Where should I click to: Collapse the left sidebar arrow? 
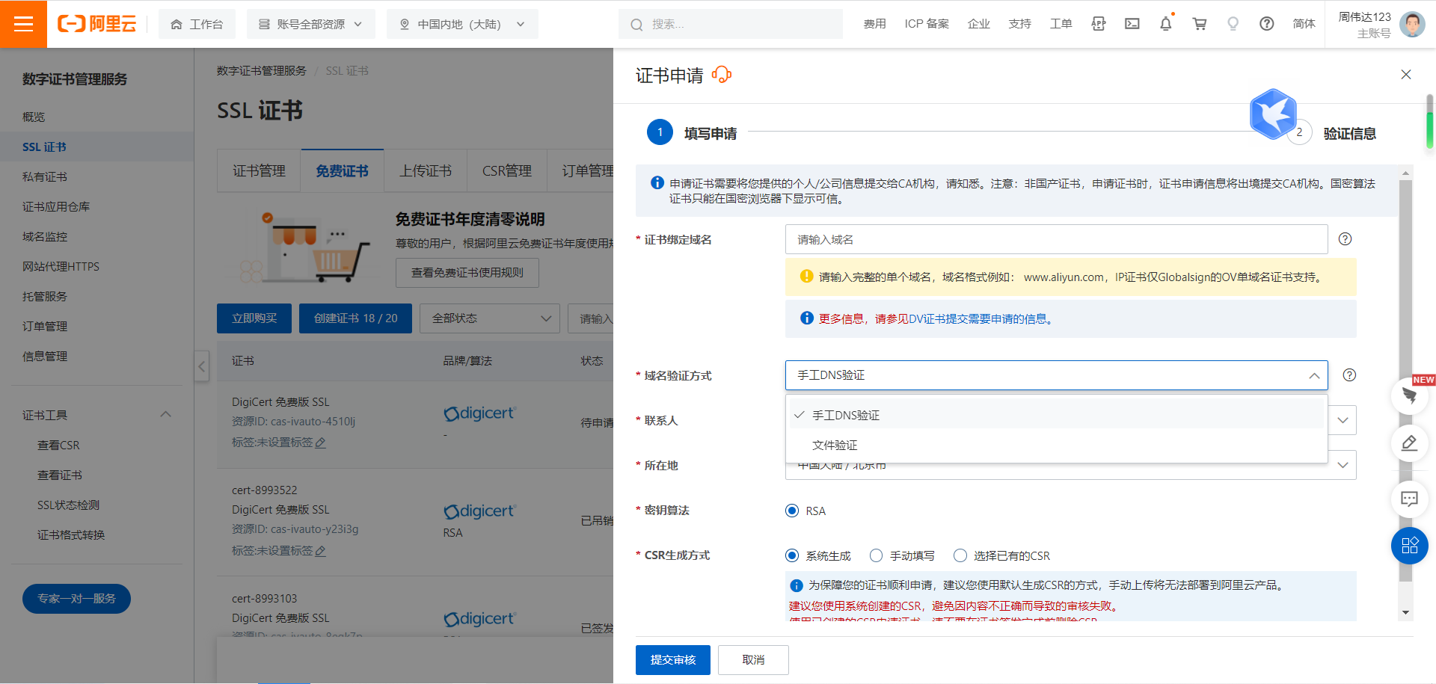click(x=202, y=366)
